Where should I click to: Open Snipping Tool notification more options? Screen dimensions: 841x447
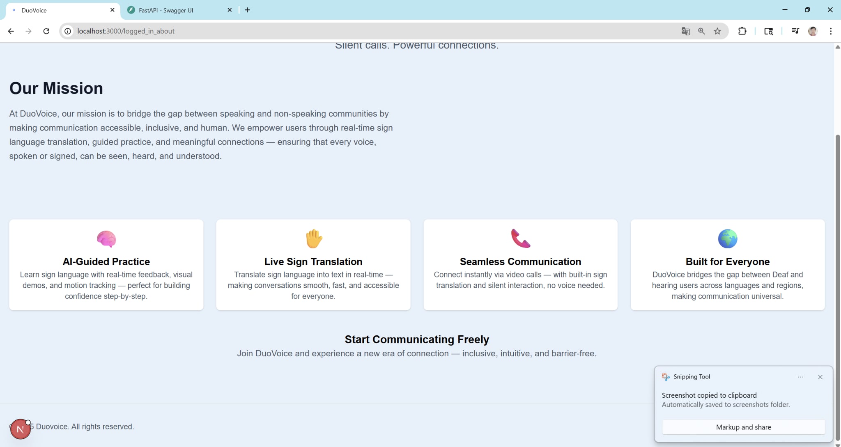pos(800,377)
